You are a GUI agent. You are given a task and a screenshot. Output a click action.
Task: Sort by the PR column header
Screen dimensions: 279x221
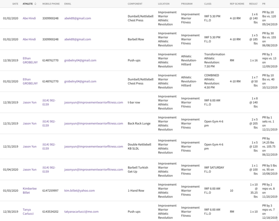tap(264, 4)
